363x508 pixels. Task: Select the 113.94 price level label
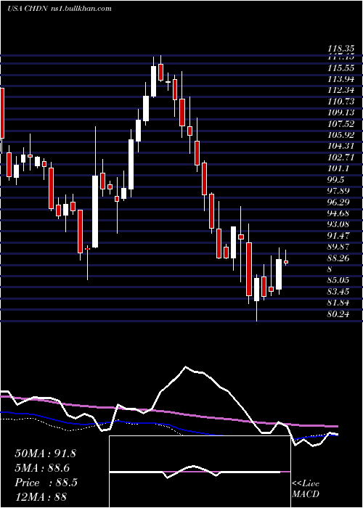tap(341, 79)
